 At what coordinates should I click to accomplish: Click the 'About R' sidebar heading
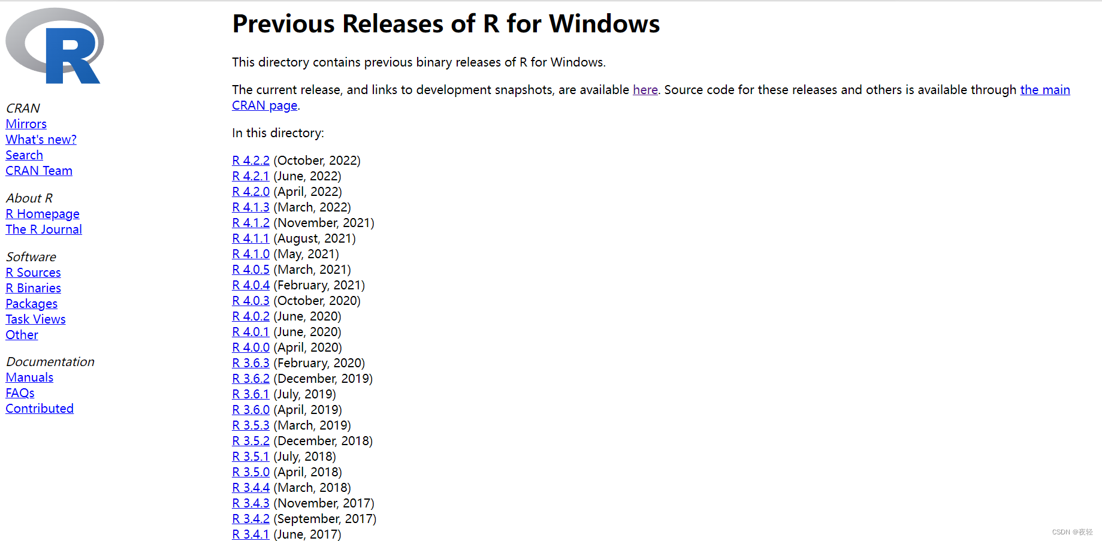[29, 198]
